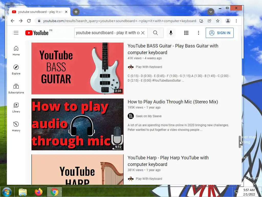Click the '195K views • 1 year ago' text
This screenshot has height=197, width=262.
(x=144, y=107)
